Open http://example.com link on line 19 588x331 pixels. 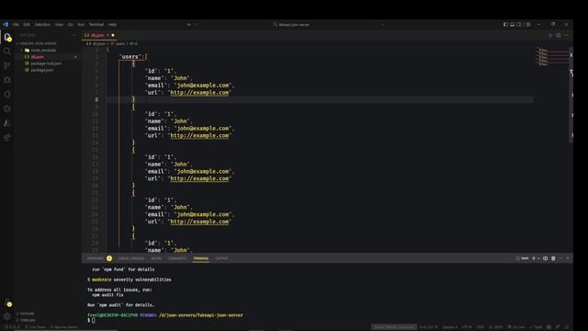click(199, 178)
